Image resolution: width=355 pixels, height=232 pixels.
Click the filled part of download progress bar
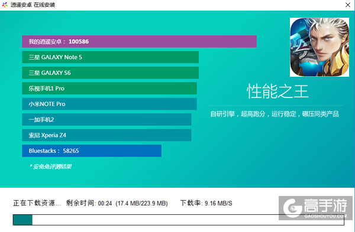[x=22, y=220]
